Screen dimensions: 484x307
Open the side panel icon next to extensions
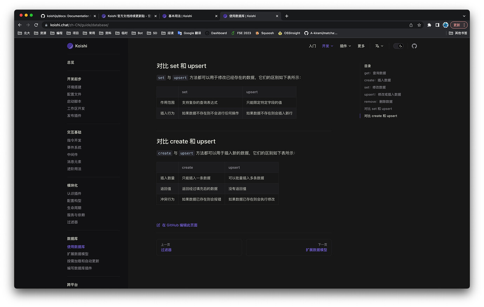coord(437,25)
